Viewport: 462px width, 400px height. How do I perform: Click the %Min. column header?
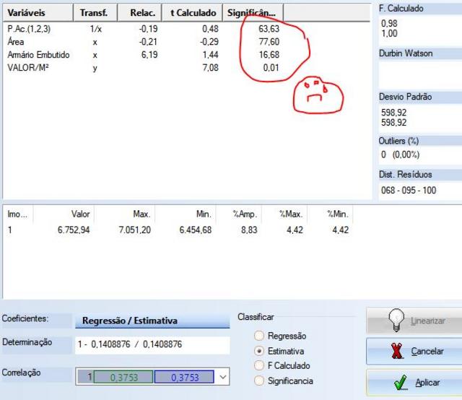tap(330, 214)
